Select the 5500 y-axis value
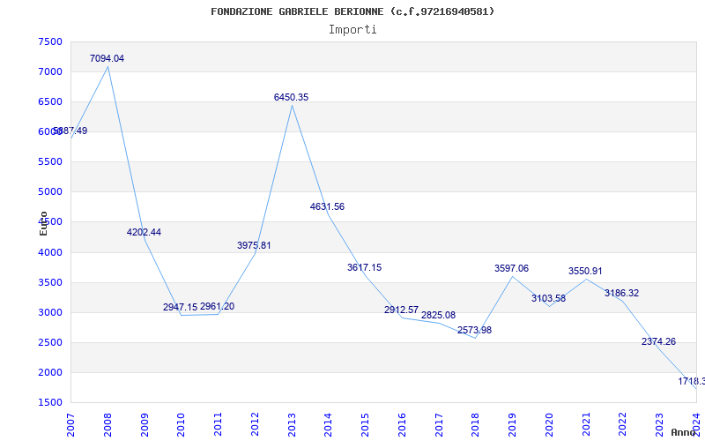The image size is (705, 441). click(x=50, y=161)
